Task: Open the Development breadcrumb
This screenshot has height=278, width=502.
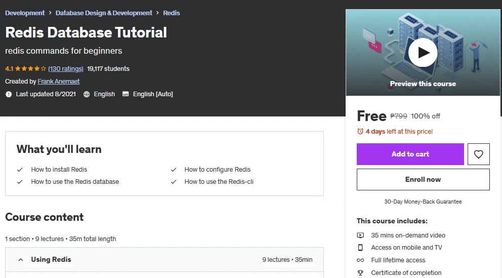Action: point(25,13)
